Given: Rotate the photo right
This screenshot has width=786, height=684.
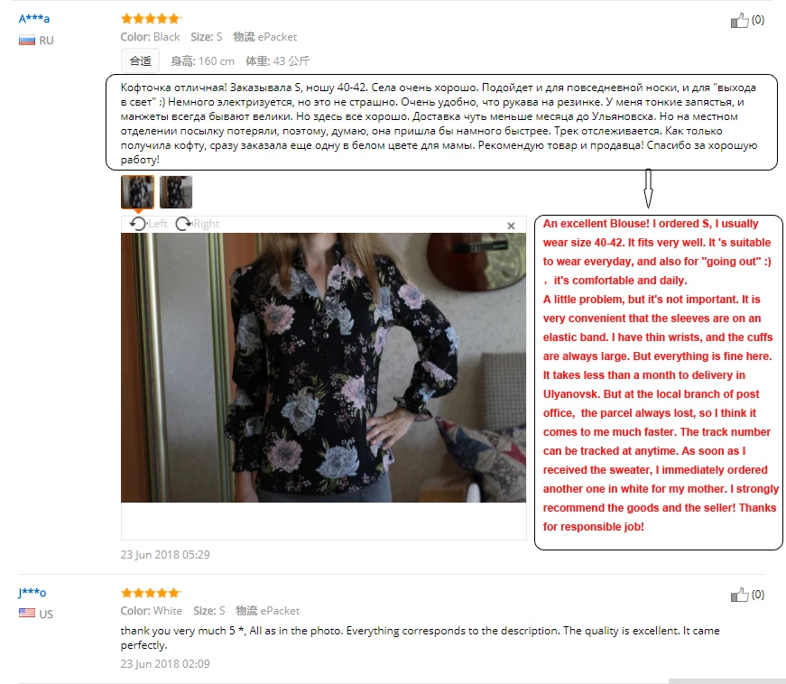Looking at the screenshot, I should click(x=198, y=224).
